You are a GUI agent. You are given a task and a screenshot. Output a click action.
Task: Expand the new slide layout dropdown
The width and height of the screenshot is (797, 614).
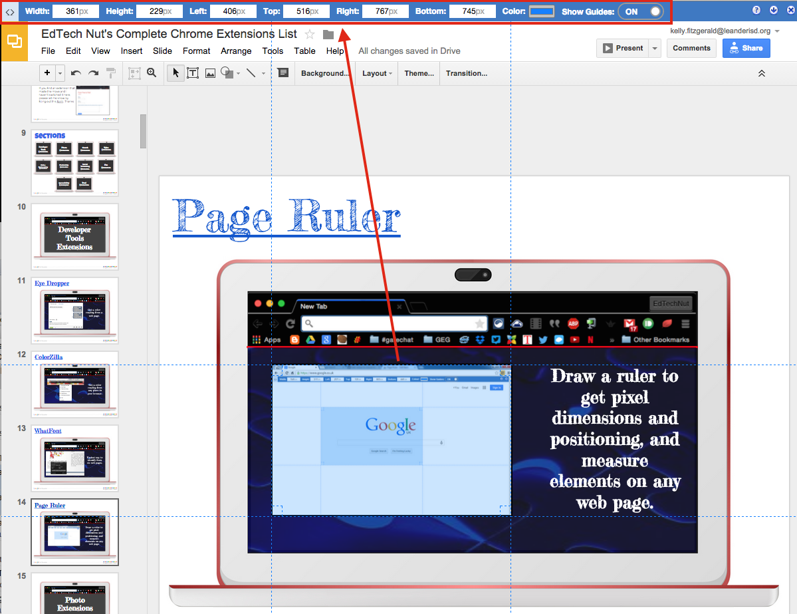pyautogui.click(x=60, y=73)
